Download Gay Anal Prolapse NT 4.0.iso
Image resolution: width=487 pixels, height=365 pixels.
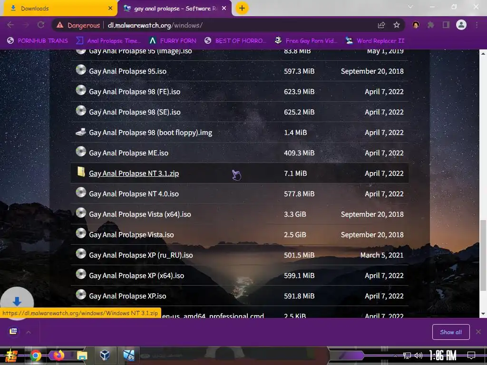pos(134,194)
